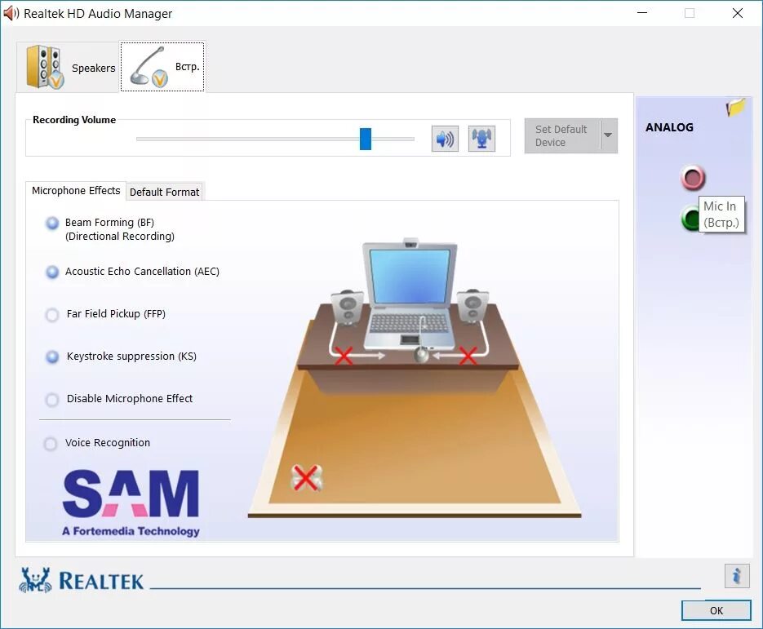Screen dimensions: 763x629
Task: Mute recording with the speaker volume icon
Action: [445, 139]
